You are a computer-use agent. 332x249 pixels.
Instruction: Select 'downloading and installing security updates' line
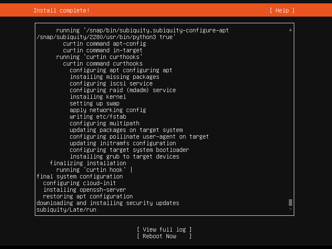pyautogui.click(x=107, y=203)
